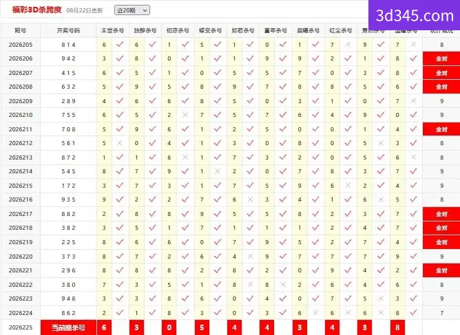The width and height of the screenshot is (460, 335).
Task: Click the X mark for 2026214 蝶变杀号
Action: (x=218, y=171)
